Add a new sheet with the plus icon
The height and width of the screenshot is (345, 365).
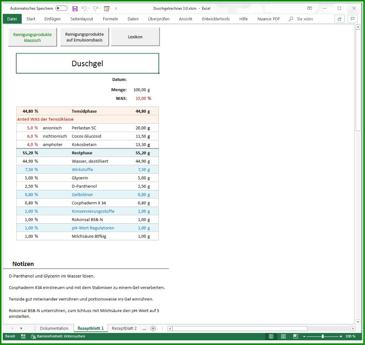coord(153,328)
